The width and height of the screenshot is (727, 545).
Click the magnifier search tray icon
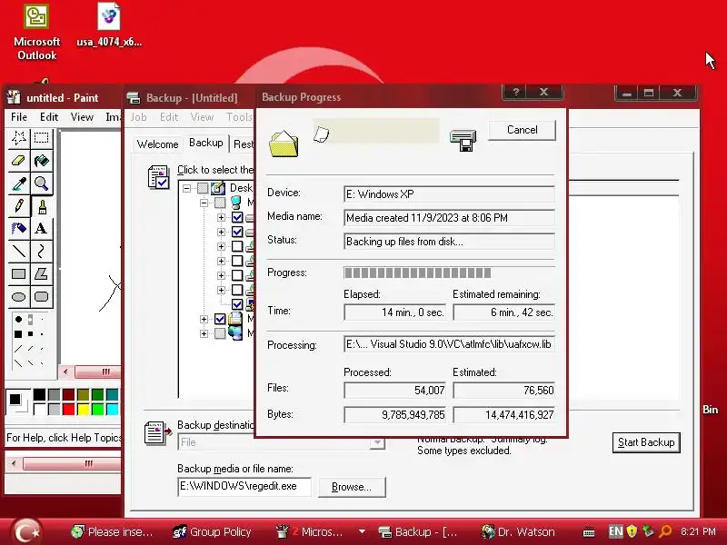665,531
